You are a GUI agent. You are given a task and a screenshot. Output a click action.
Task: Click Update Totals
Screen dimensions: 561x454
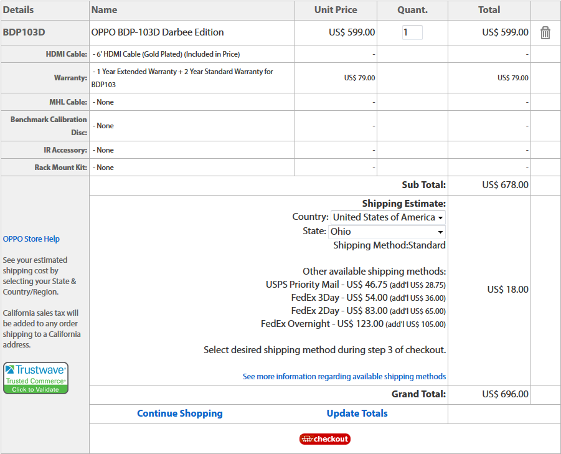(357, 414)
